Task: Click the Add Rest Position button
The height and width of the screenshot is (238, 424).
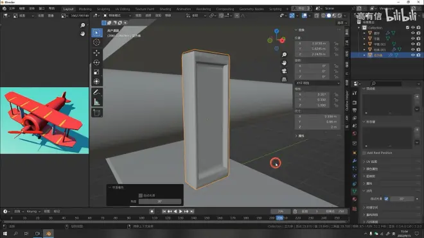Action: pyautogui.click(x=380, y=153)
